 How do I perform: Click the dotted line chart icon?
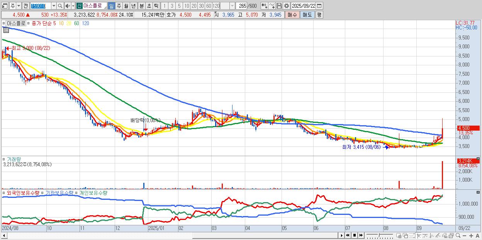pos(412,235)
